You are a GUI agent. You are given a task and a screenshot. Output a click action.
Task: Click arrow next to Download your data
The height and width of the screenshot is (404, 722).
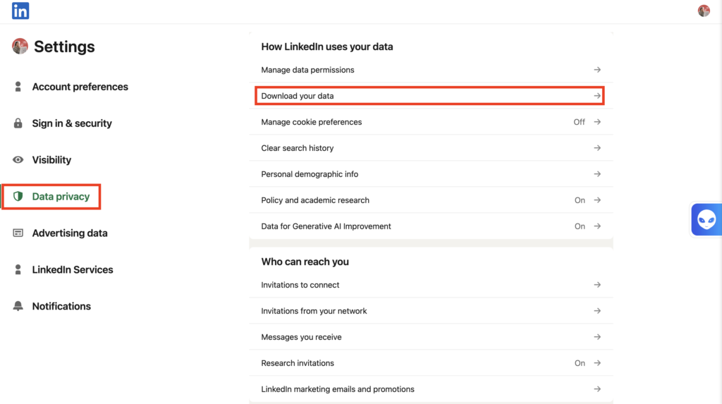pos(597,96)
